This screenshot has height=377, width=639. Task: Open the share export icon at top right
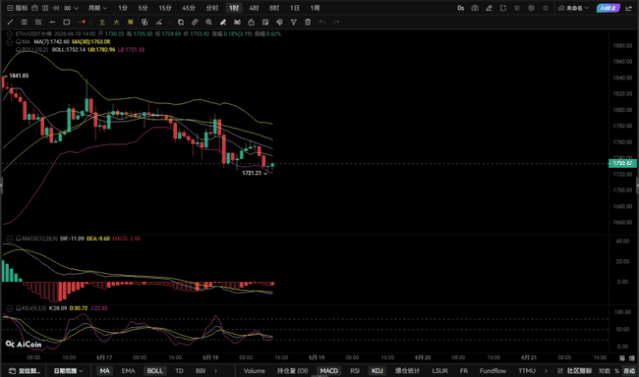click(629, 8)
